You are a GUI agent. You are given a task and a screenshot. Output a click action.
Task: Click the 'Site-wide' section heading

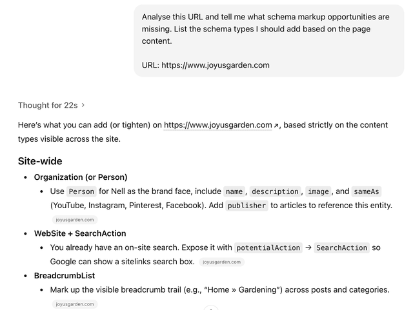[x=40, y=161]
